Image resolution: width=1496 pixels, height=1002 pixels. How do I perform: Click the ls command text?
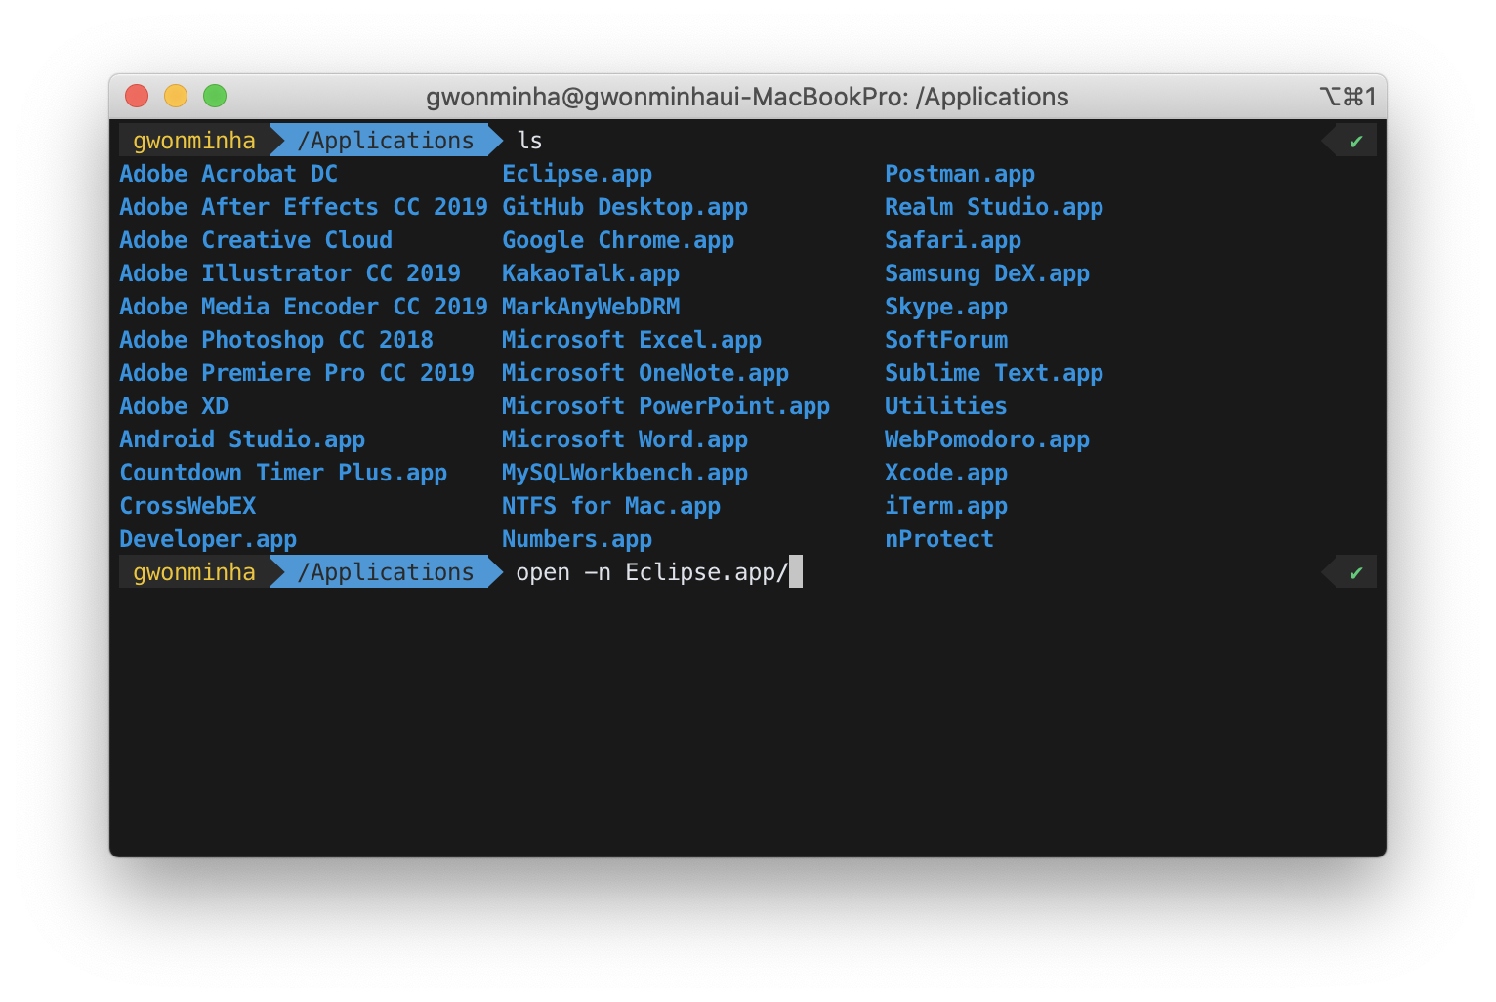[x=529, y=141]
